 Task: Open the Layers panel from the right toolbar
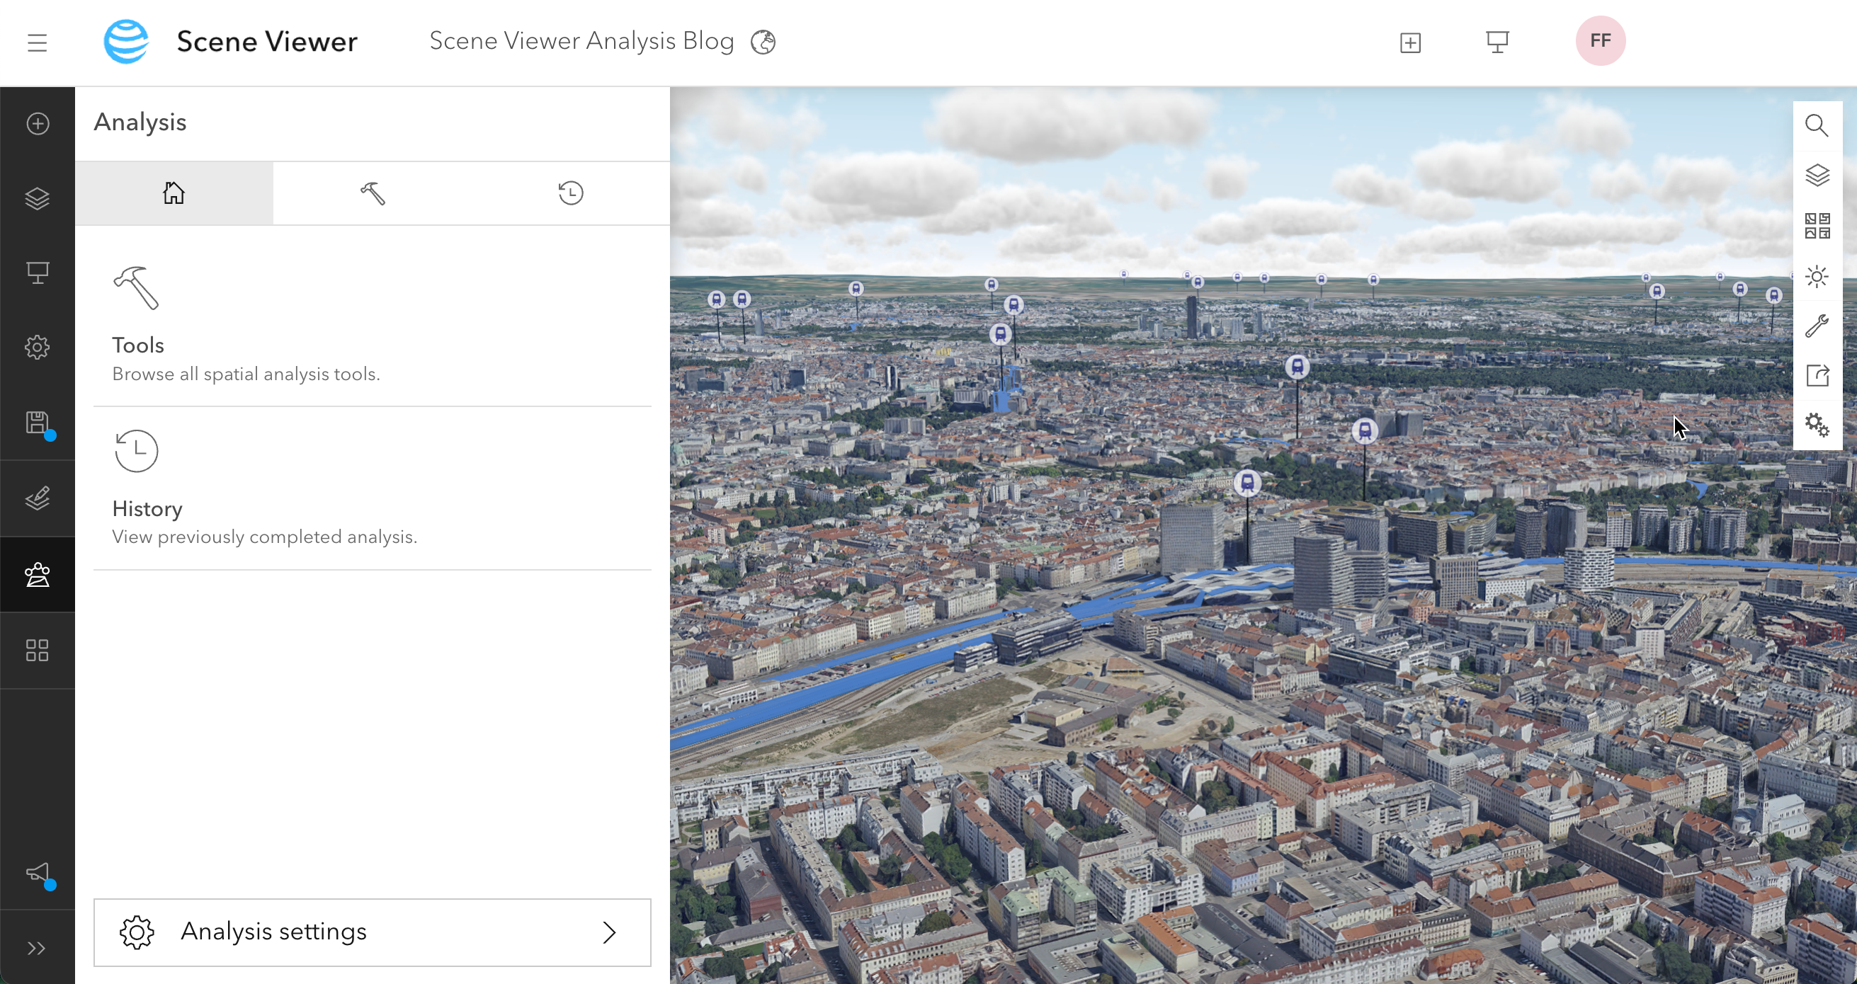point(1817,174)
